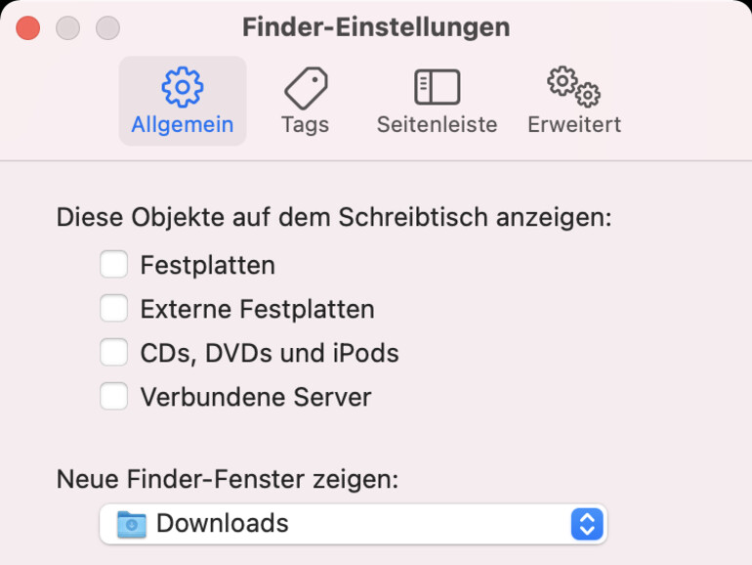Click the Externe Festplatten label text
752x565 pixels.
(x=257, y=310)
